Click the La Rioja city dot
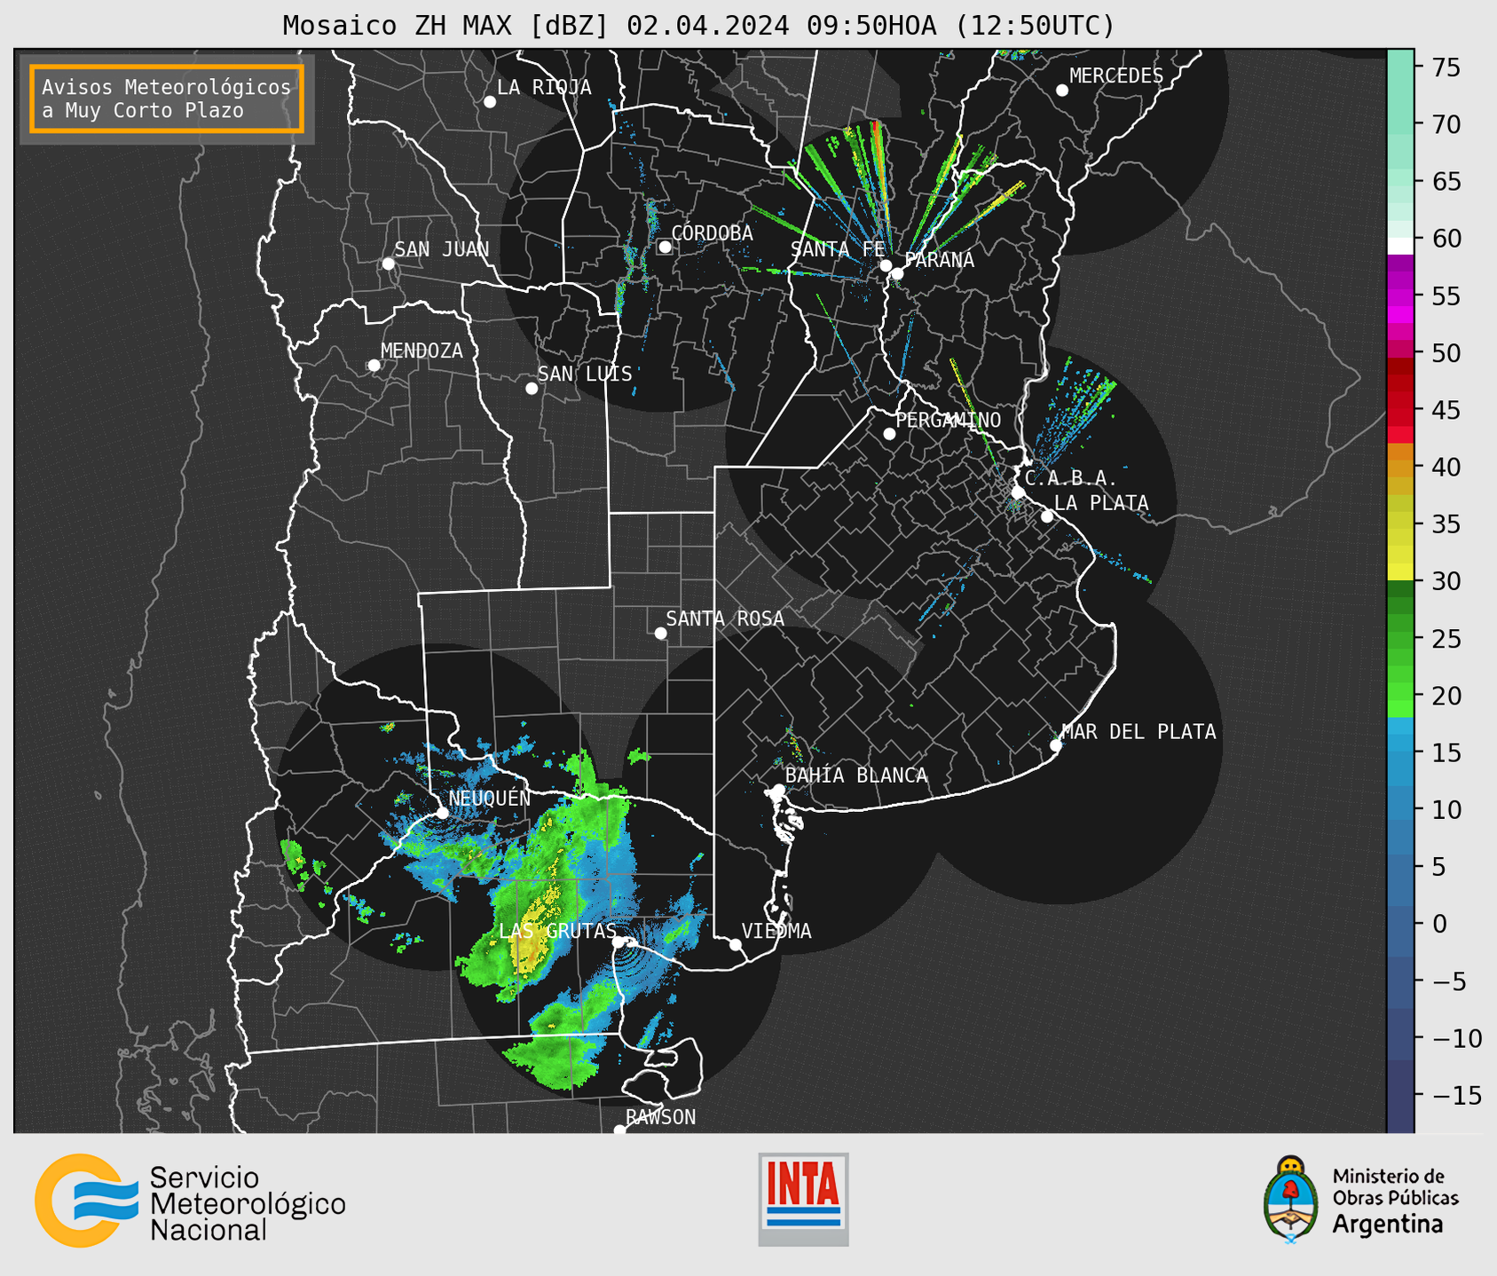Screen dimensions: 1497x1276 point(490,102)
